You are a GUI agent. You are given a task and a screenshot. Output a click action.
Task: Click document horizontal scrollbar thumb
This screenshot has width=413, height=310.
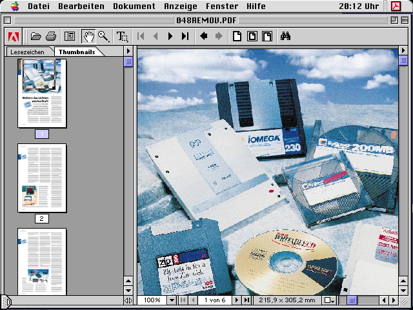coord(352,300)
